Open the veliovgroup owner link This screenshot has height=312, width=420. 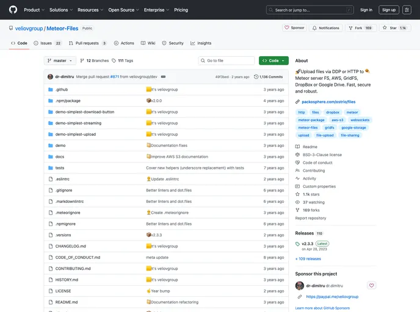pos(29,29)
